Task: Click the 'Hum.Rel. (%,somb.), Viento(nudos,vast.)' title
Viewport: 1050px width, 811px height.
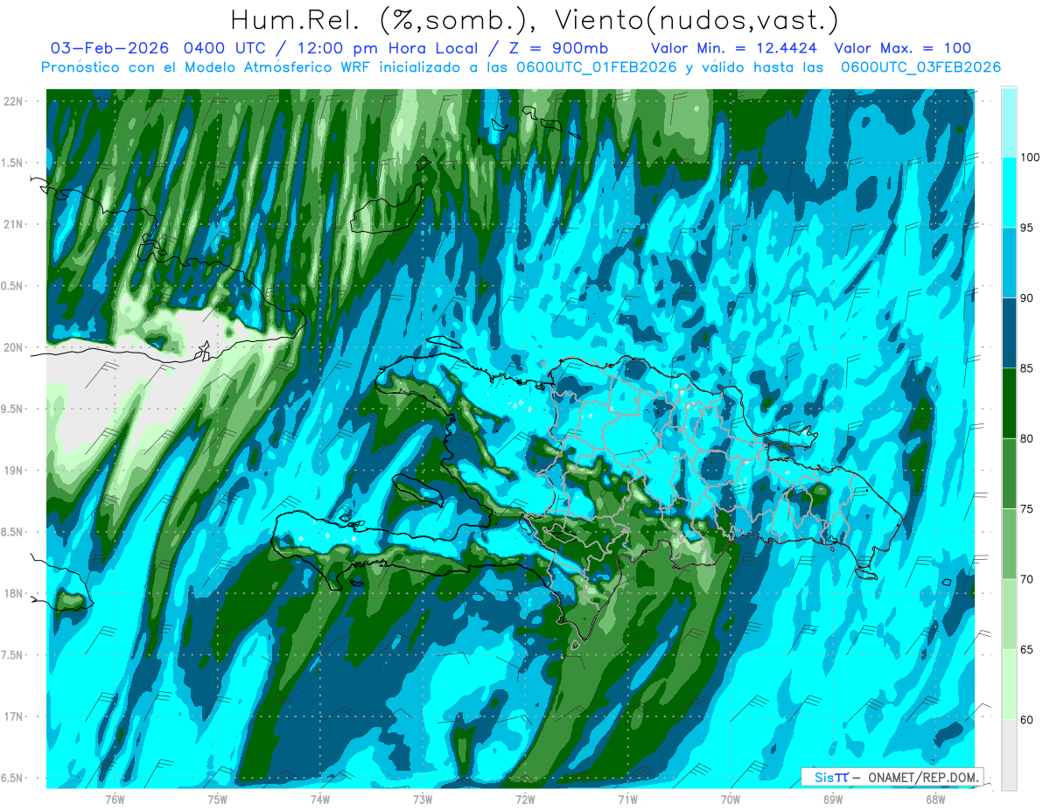Action: (534, 19)
